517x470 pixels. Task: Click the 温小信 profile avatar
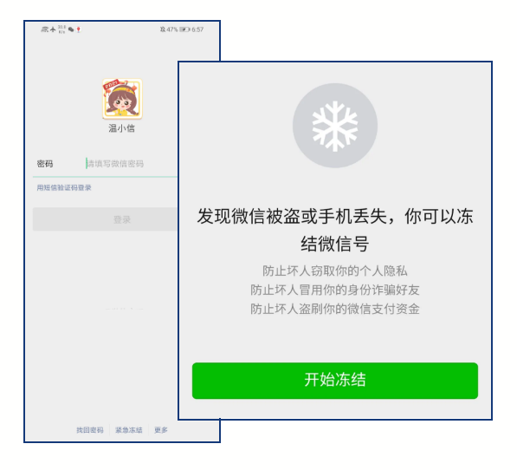[122, 99]
